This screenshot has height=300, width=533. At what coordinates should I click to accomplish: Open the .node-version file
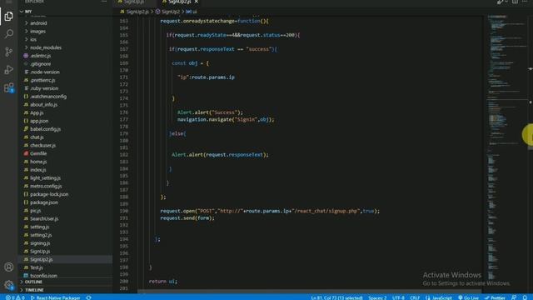pos(45,72)
